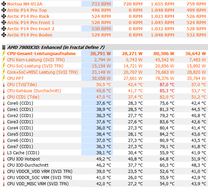This screenshot has height=187, width=208.
Task: Select the CPU IOD-Durchschnitt label
Action: pyautogui.click(x=28, y=165)
